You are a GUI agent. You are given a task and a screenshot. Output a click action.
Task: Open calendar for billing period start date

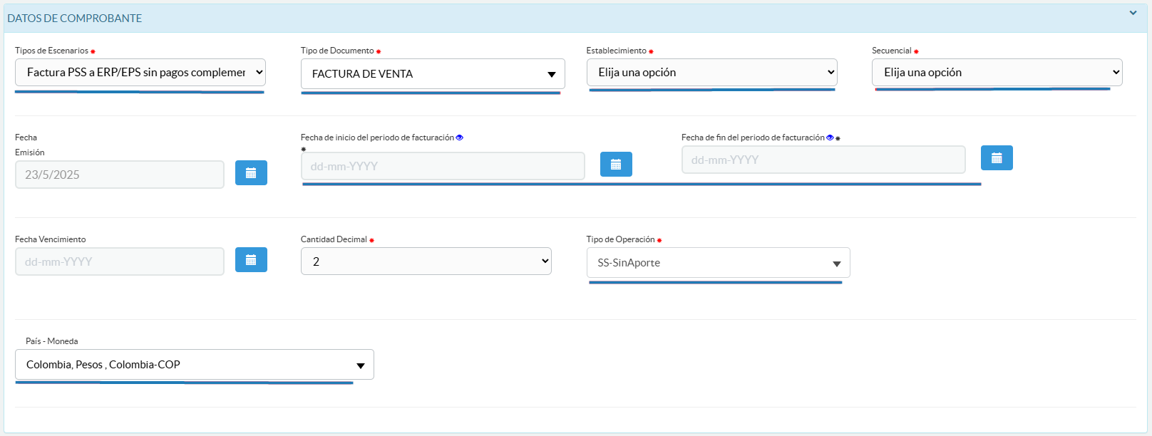616,165
